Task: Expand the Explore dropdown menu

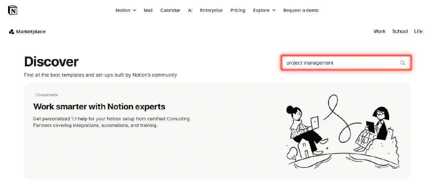Action: (x=264, y=10)
